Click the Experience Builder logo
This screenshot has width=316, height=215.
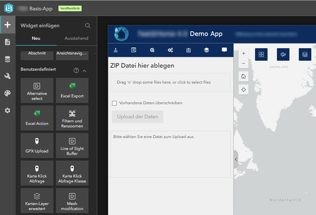click(x=9, y=8)
